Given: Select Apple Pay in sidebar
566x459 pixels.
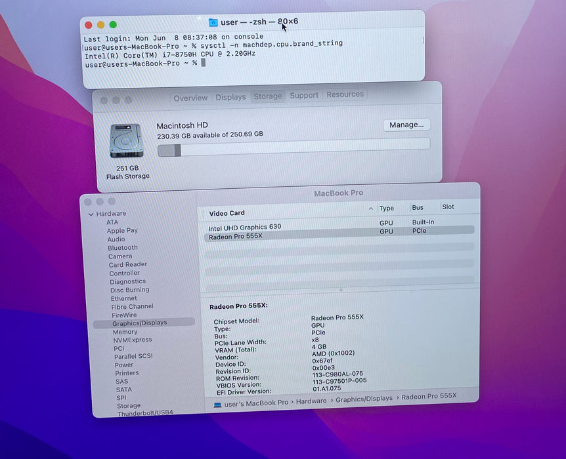Looking at the screenshot, I should pos(122,230).
